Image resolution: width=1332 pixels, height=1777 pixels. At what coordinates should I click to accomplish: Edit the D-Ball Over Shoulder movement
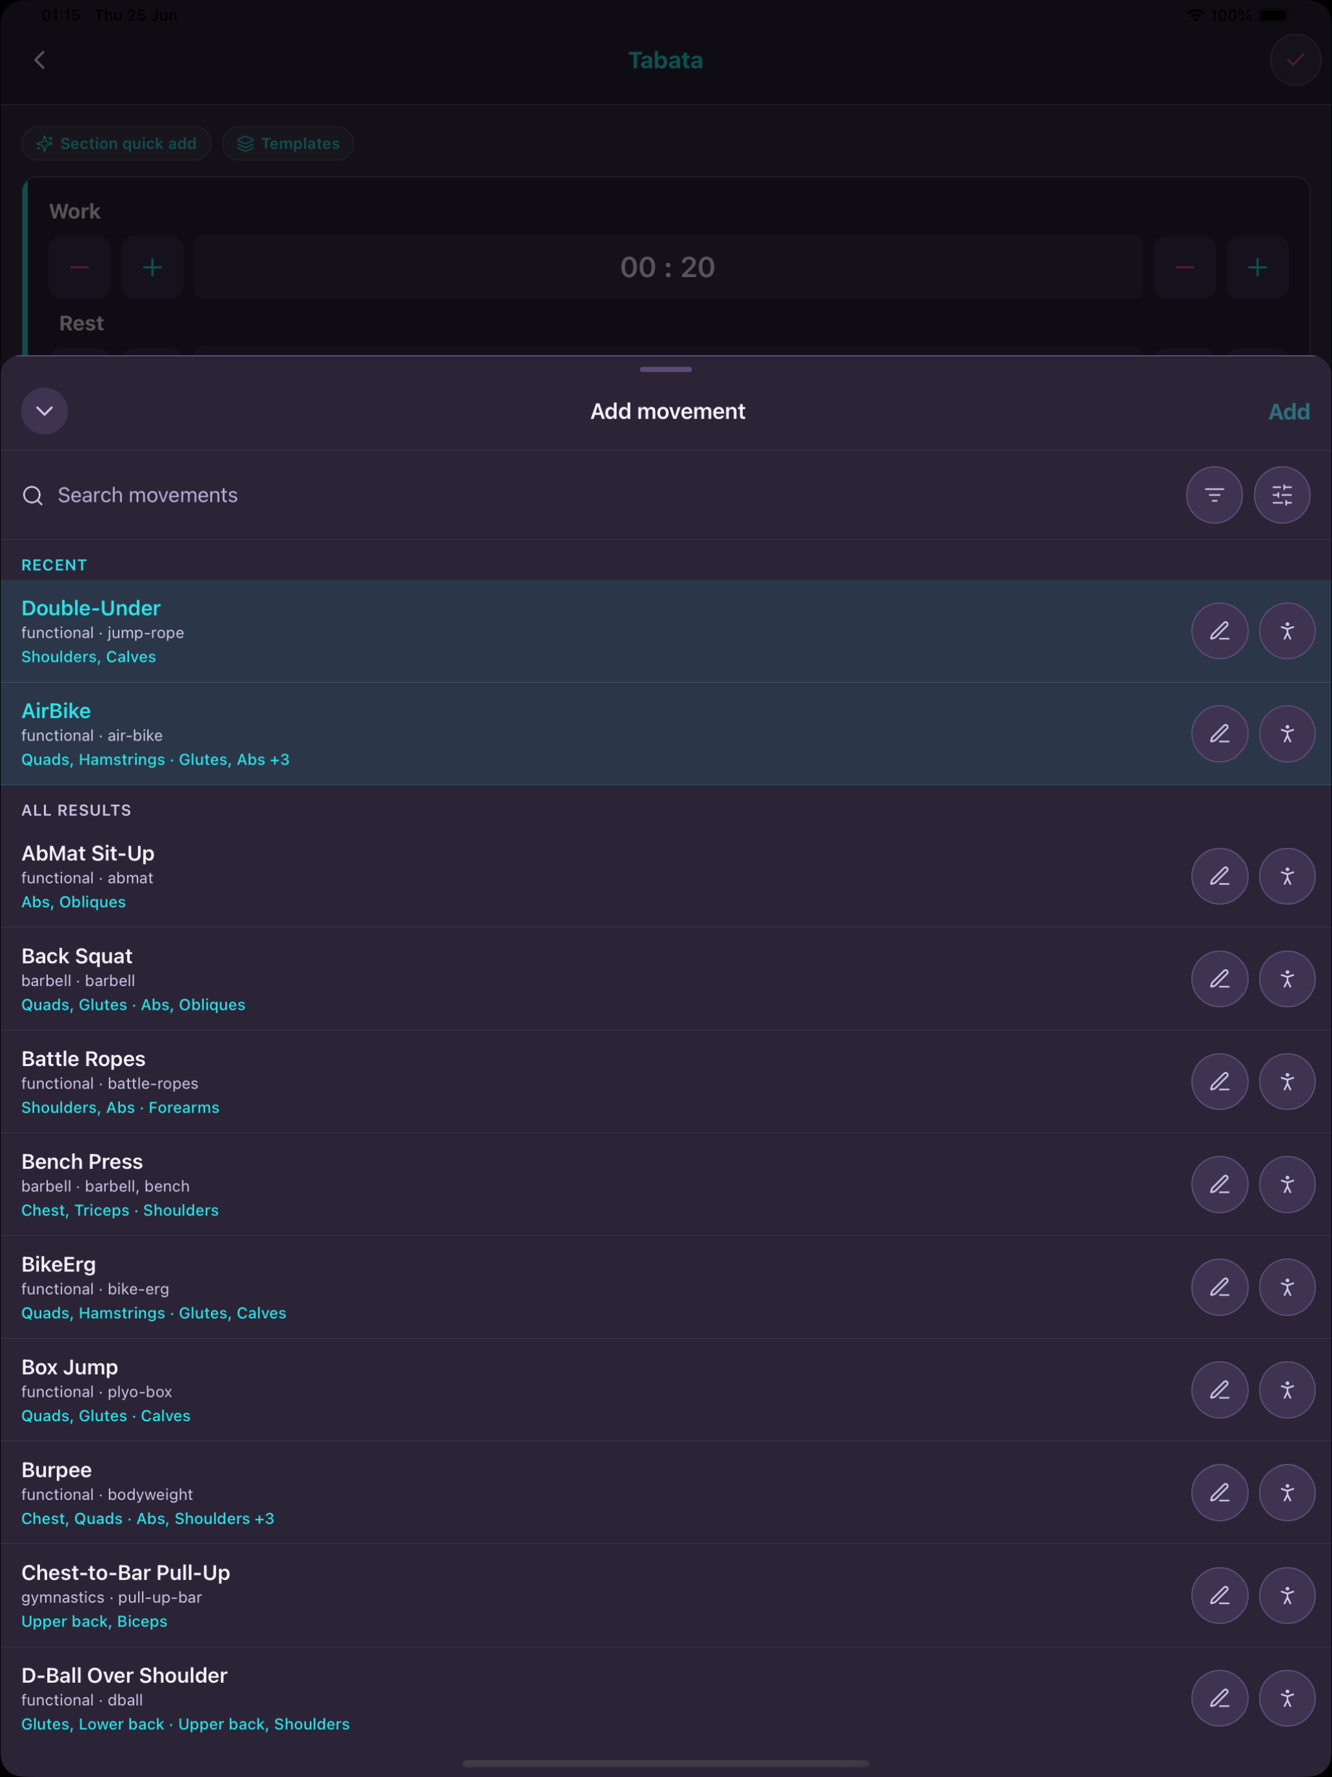pos(1220,1699)
